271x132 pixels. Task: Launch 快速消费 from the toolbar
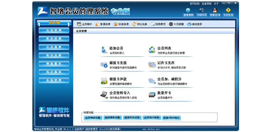[x=121, y=24]
